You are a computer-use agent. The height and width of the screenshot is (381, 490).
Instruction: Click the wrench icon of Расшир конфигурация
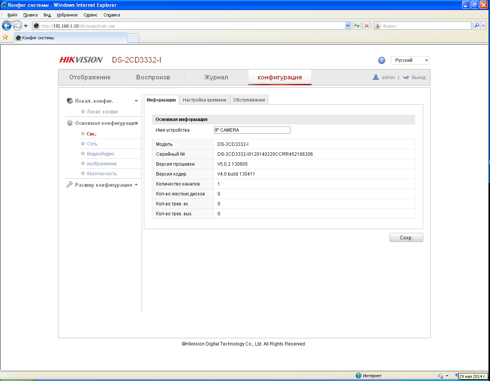pyautogui.click(x=69, y=185)
